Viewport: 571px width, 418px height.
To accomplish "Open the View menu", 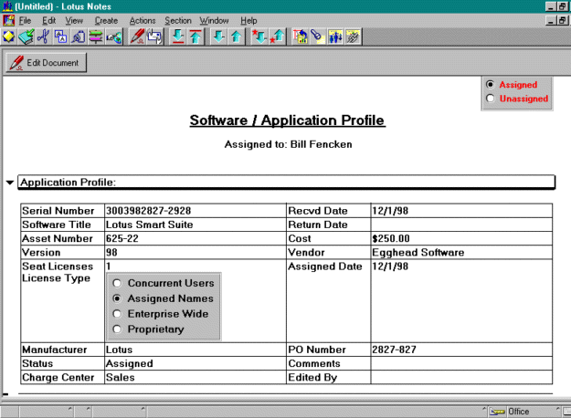I will 74,21.
